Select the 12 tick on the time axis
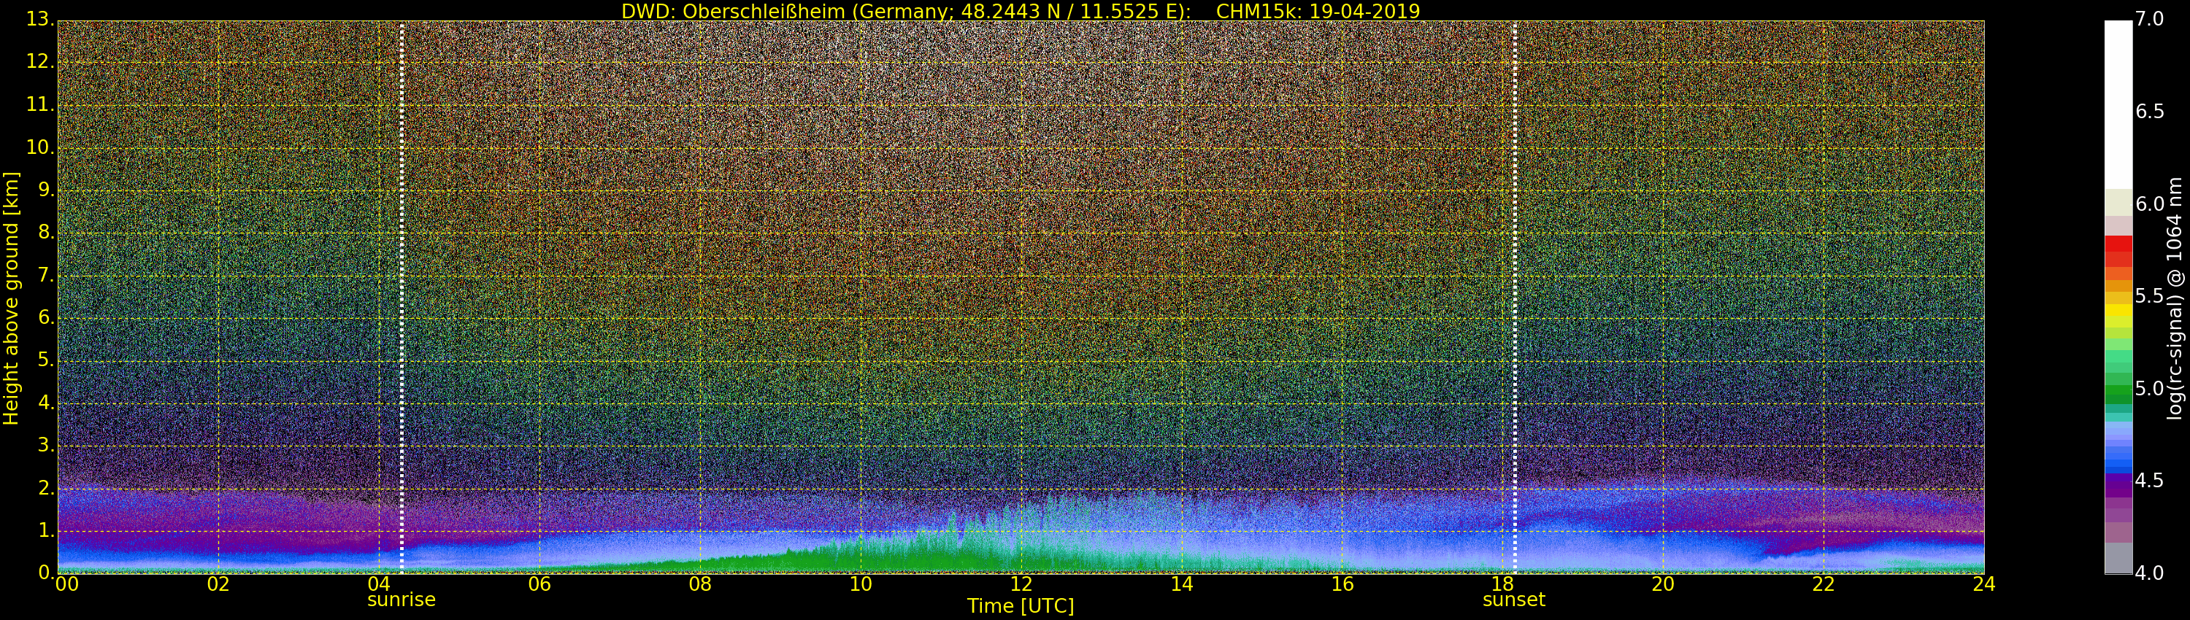This screenshot has height=620, width=2190. click(x=1021, y=584)
